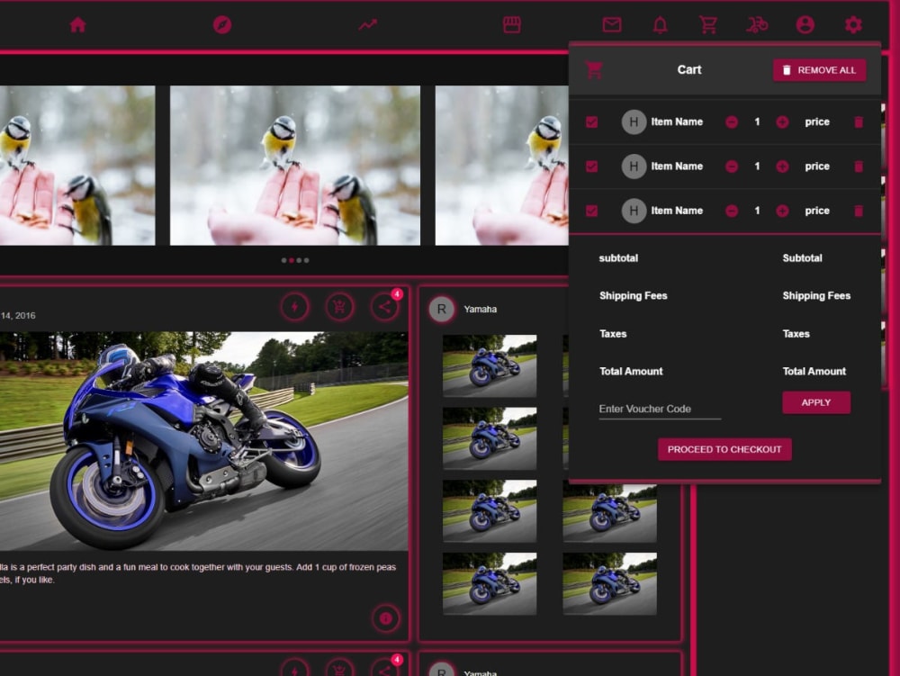Apply the voucher code
Screen dimensions: 900x676
point(816,402)
